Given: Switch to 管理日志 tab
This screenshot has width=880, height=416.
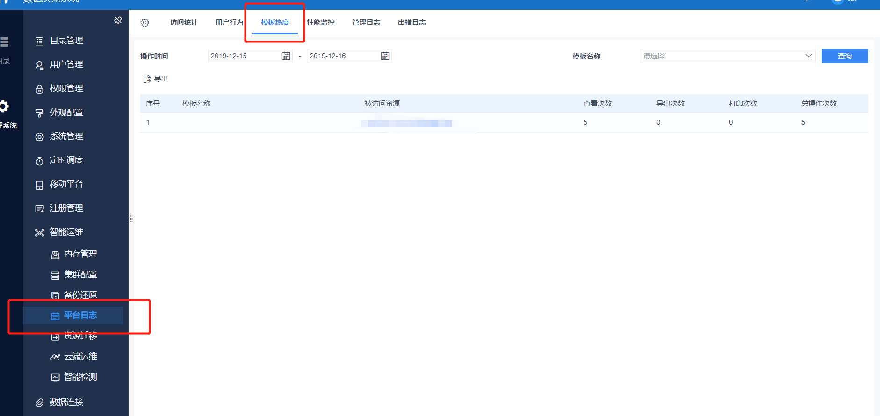Looking at the screenshot, I should [366, 22].
